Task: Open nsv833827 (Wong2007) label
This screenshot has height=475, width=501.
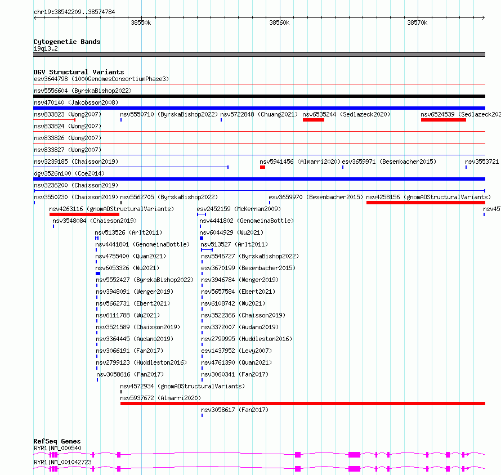Action: (68, 150)
